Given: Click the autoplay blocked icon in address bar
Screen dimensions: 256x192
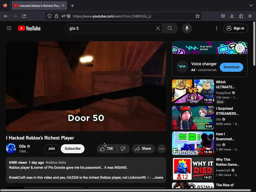Looking at the screenshot, I should (69, 16).
